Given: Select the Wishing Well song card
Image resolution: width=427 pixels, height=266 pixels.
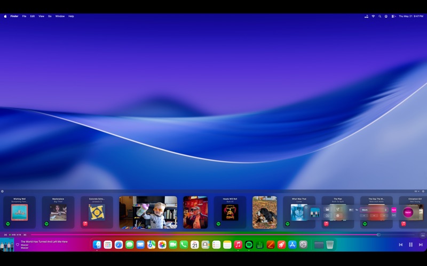Looking at the screenshot, I should (x=19, y=212).
